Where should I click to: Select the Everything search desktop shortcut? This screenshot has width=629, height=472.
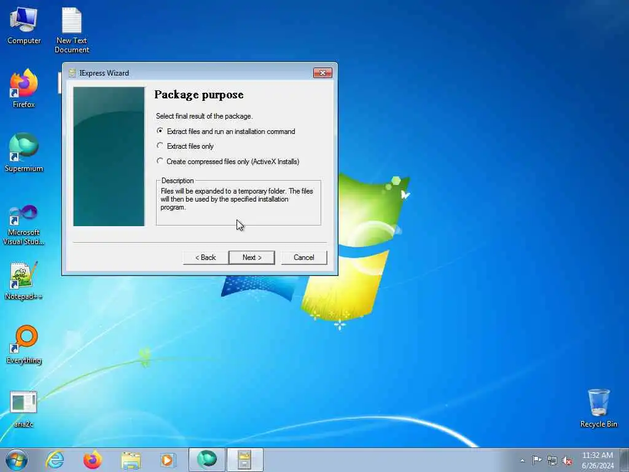(24, 344)
